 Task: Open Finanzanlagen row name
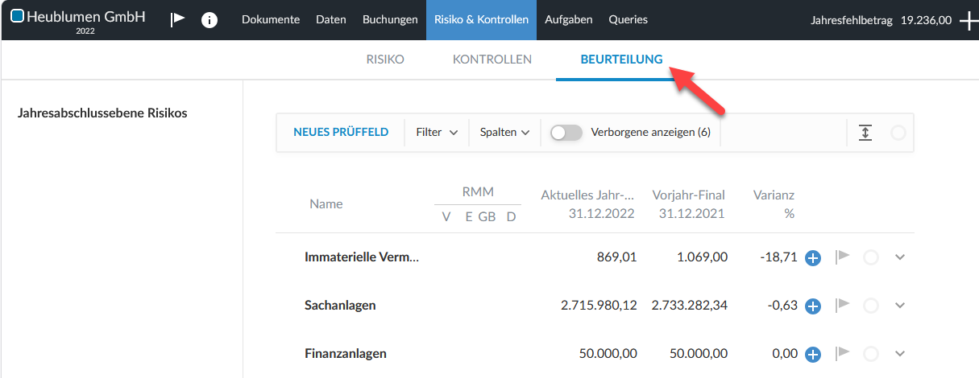[x=346, y=354]
